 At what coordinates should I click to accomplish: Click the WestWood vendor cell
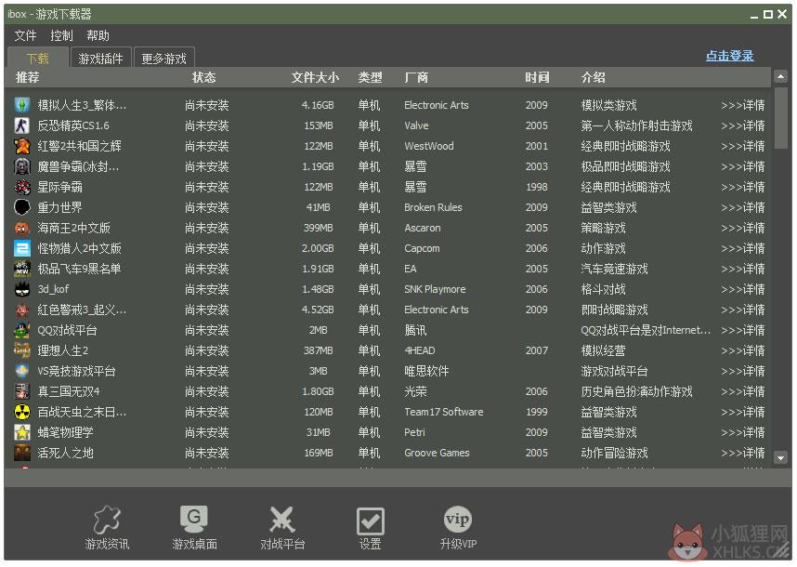pos(429,146)
